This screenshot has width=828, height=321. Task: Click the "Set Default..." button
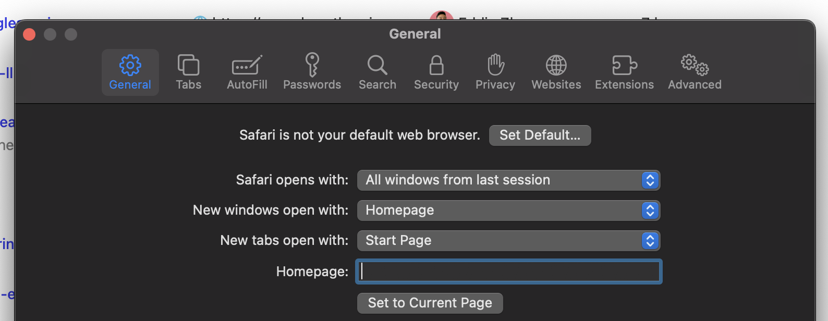pyautogui.click(x=540, y=135)
